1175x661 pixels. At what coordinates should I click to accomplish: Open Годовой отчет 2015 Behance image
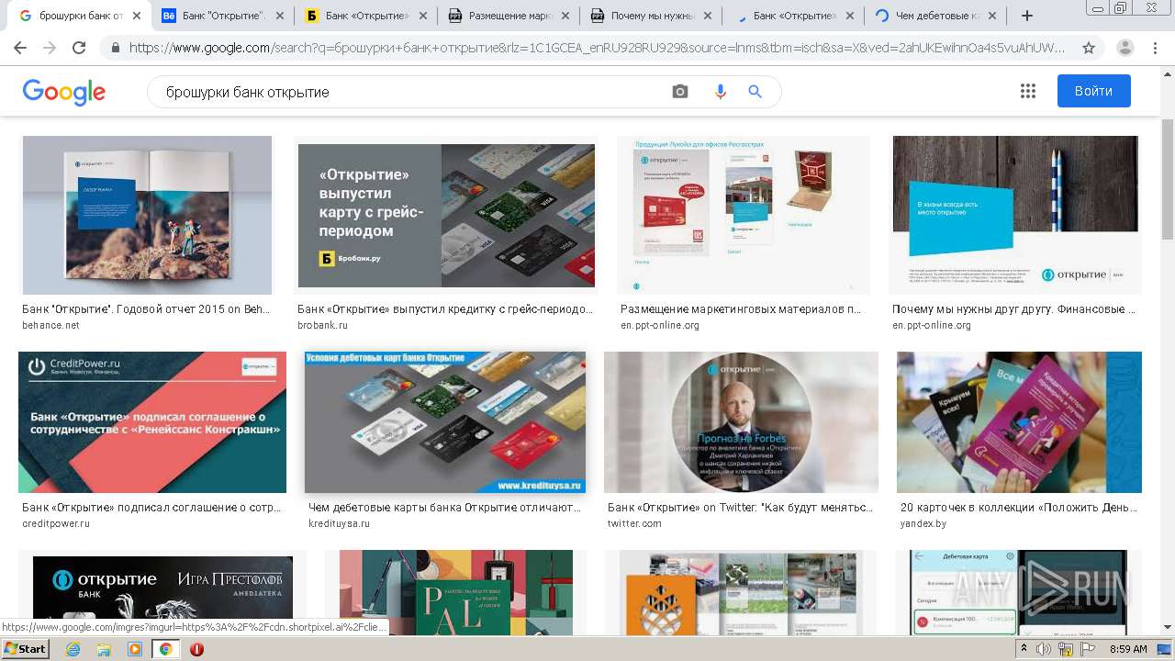147,215
